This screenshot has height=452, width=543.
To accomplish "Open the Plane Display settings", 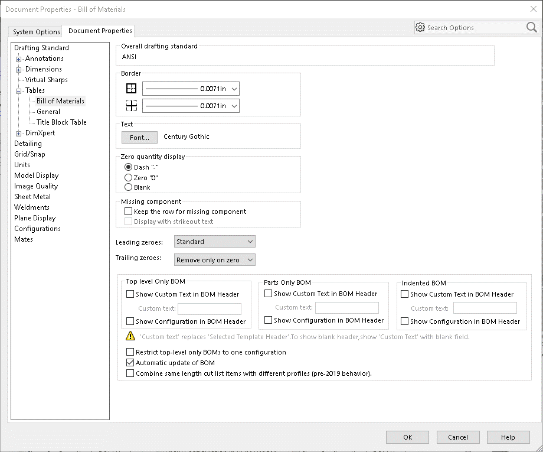I will click(x=35, y=218).
